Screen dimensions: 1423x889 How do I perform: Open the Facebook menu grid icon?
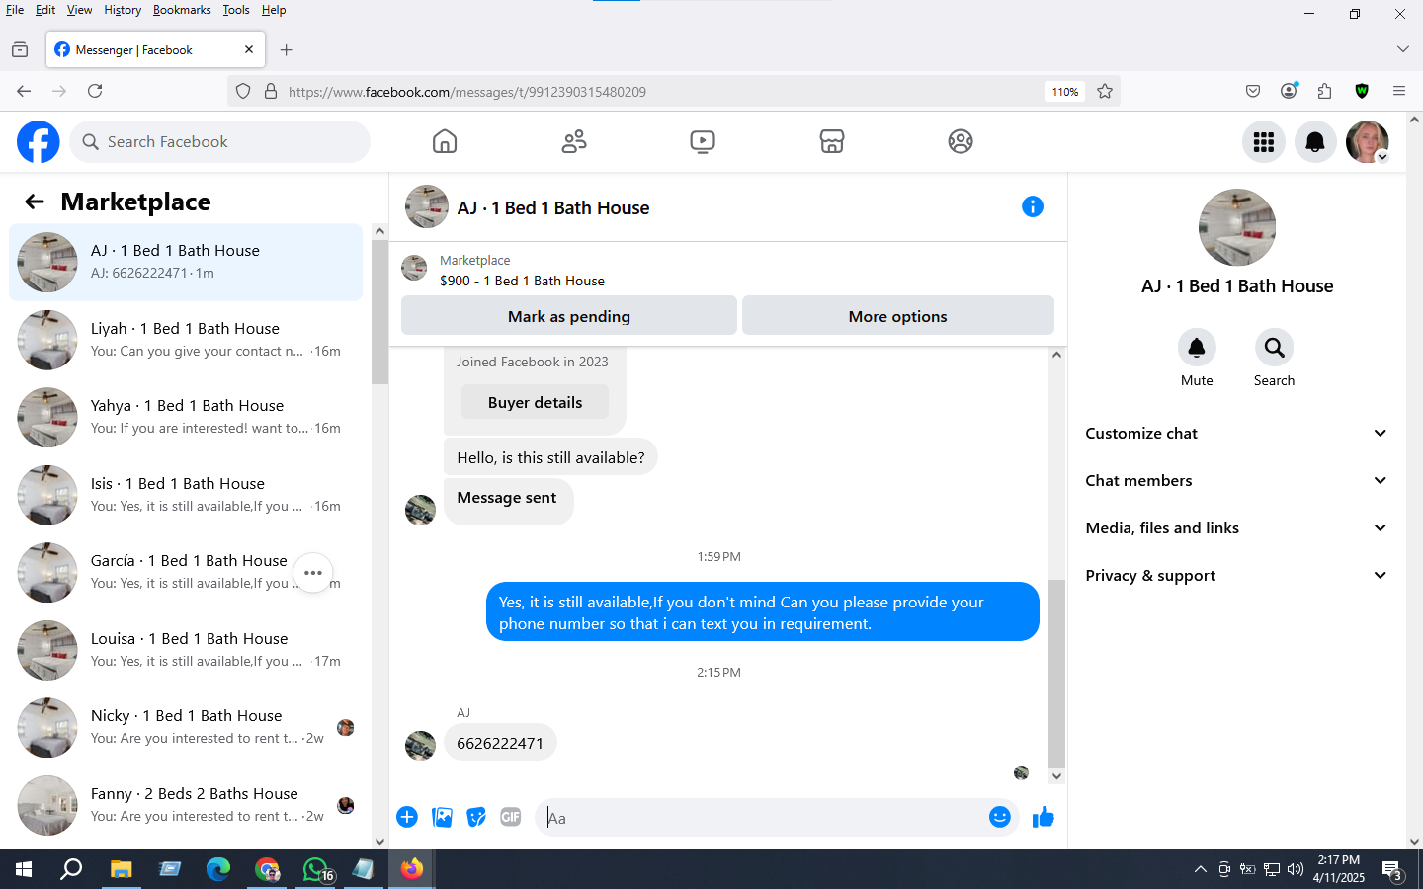tap(1264, 142)
